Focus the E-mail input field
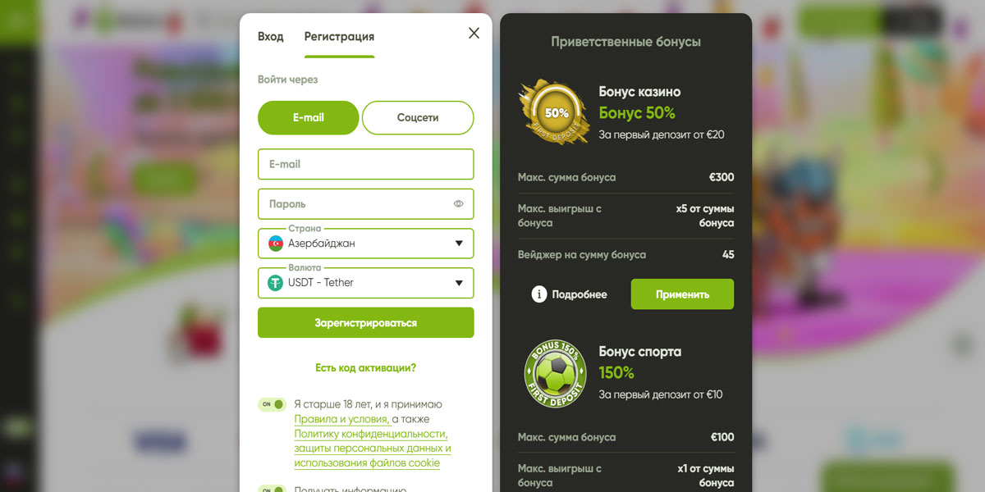Image resolution: width=985 pixels, height=492 pixels. (366, 164)
